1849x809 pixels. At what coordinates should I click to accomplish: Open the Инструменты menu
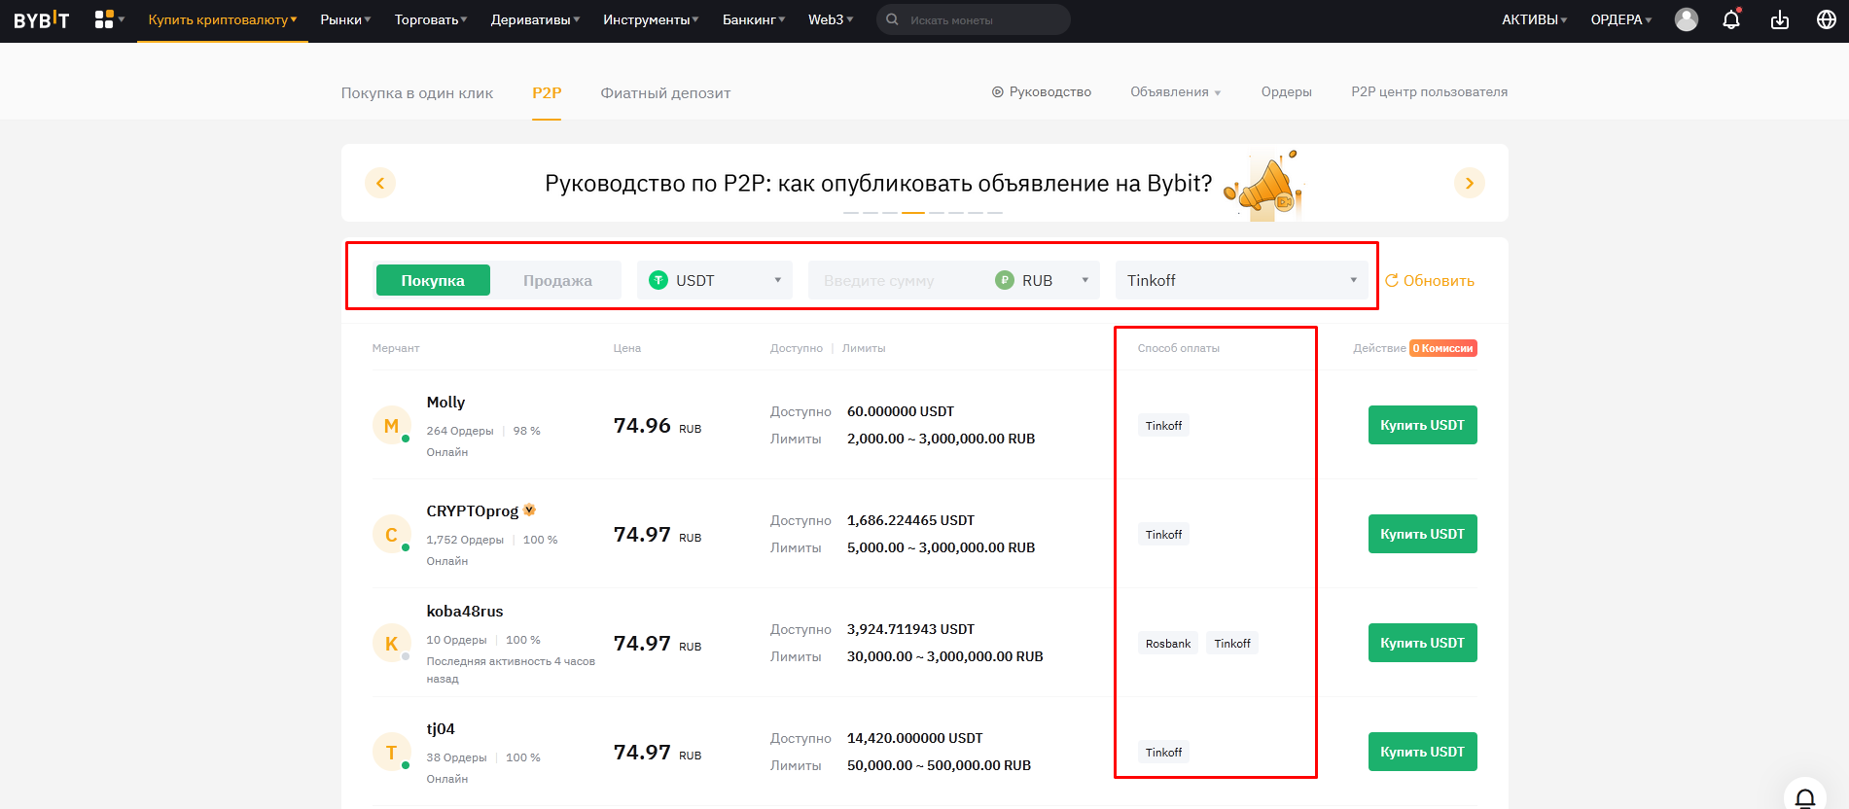[x=651, y=19]
